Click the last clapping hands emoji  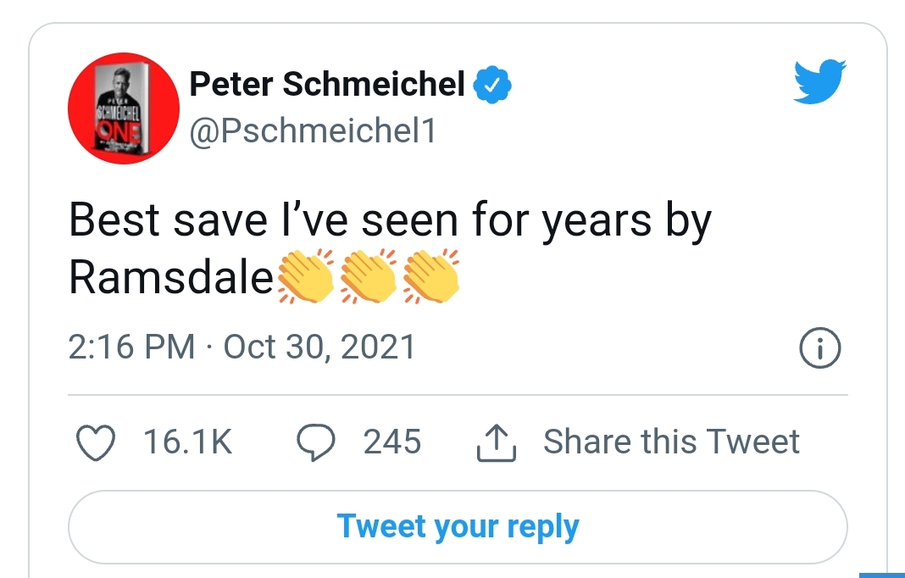pos(430,276)
